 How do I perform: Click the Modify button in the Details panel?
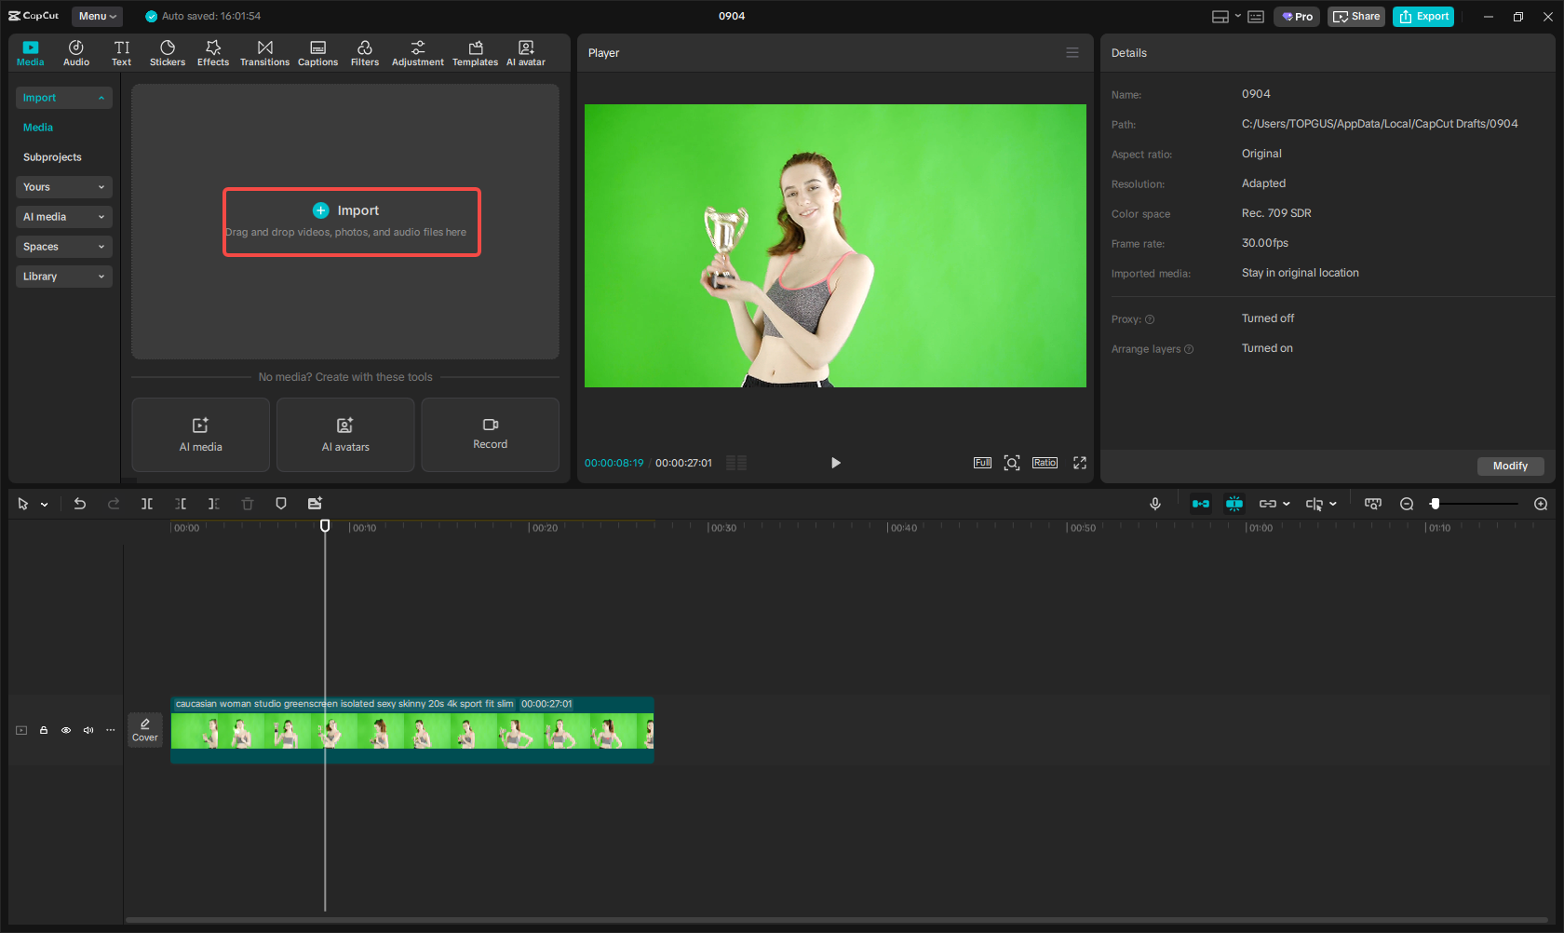tap(1510, 466)
